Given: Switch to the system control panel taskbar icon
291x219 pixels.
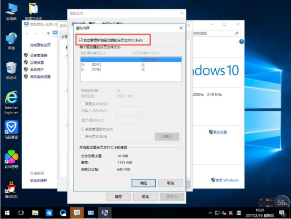Looking at the screenshot, I should click(x=105, y=213).
